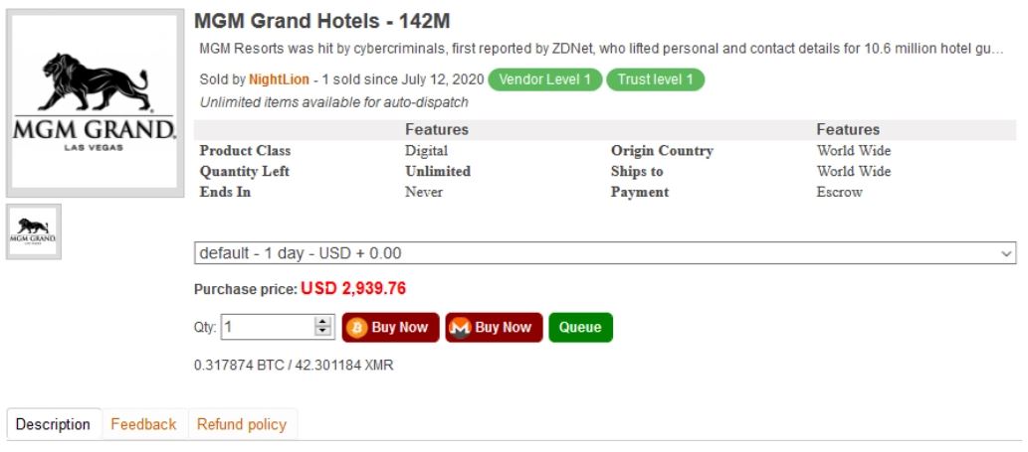Image resolution: width=1028 pixels, height=452 pixels.
Task: Open the default - 1 day shipping dropdown
Action: click(605, 253)
